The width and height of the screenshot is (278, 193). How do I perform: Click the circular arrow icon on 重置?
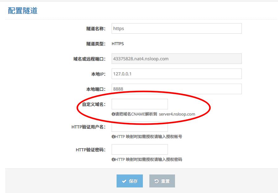[156, 181]
